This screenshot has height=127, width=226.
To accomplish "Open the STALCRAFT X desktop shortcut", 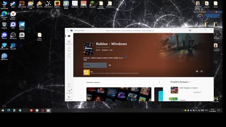I will 48,4.
